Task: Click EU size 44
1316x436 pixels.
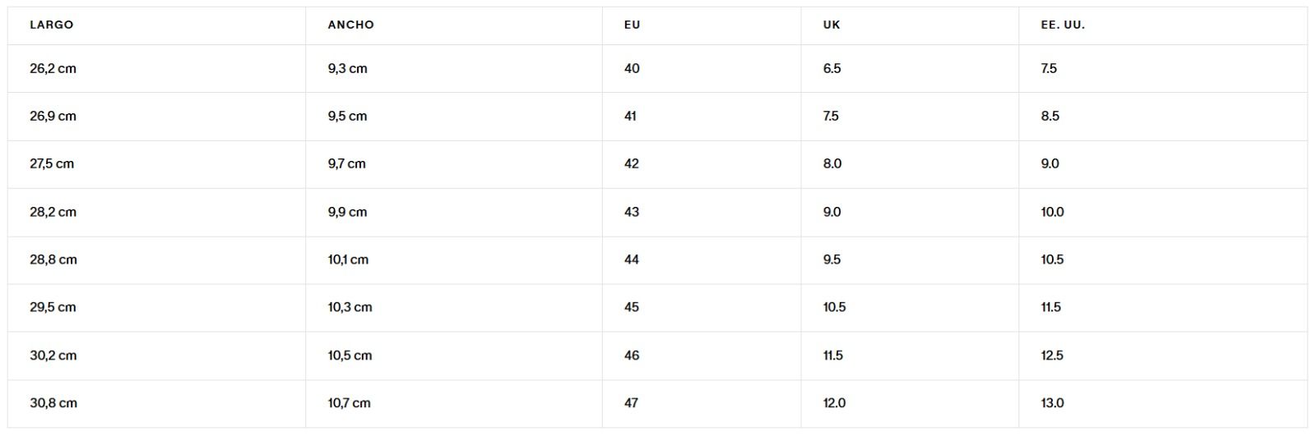Action: tap(632, 259)
